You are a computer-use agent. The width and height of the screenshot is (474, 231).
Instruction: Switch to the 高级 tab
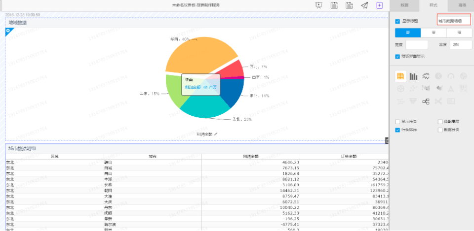462,5
